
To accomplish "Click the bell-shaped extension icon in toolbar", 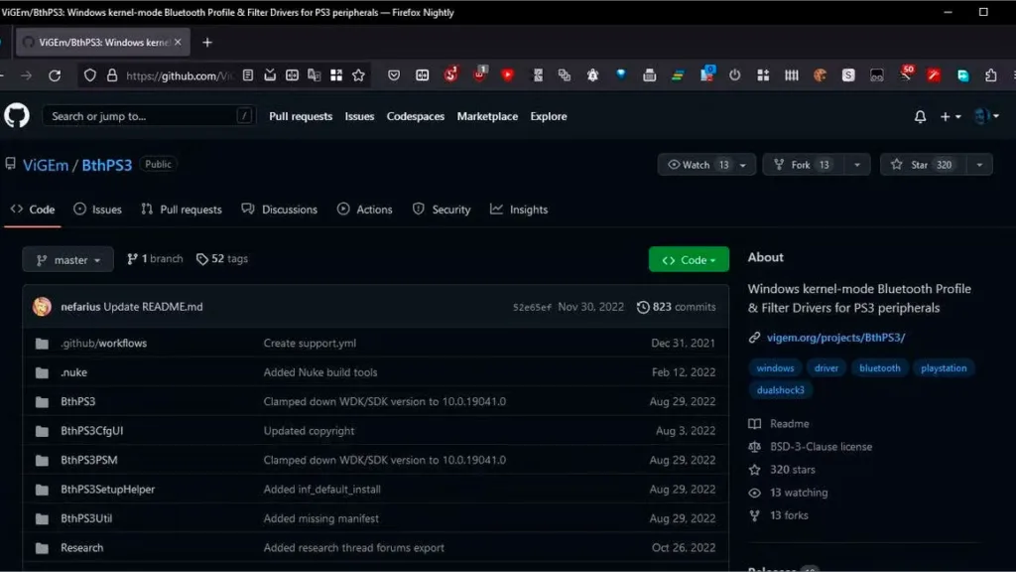I will click(x=592, y=75).
